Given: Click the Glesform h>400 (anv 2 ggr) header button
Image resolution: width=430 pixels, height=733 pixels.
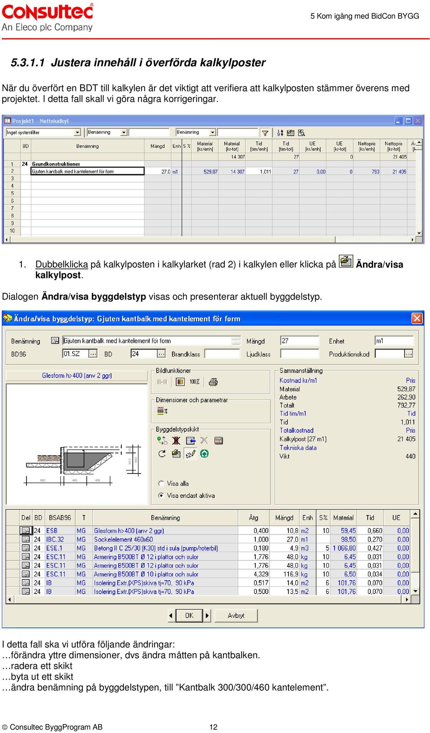Looking at the screenshot, I should [x=77, y=376].
